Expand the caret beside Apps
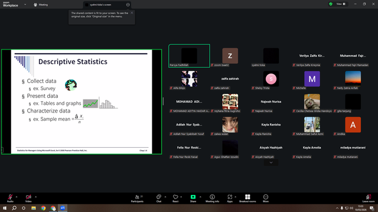This screenshot has width=378, height=212. click(x=235, y=197)
